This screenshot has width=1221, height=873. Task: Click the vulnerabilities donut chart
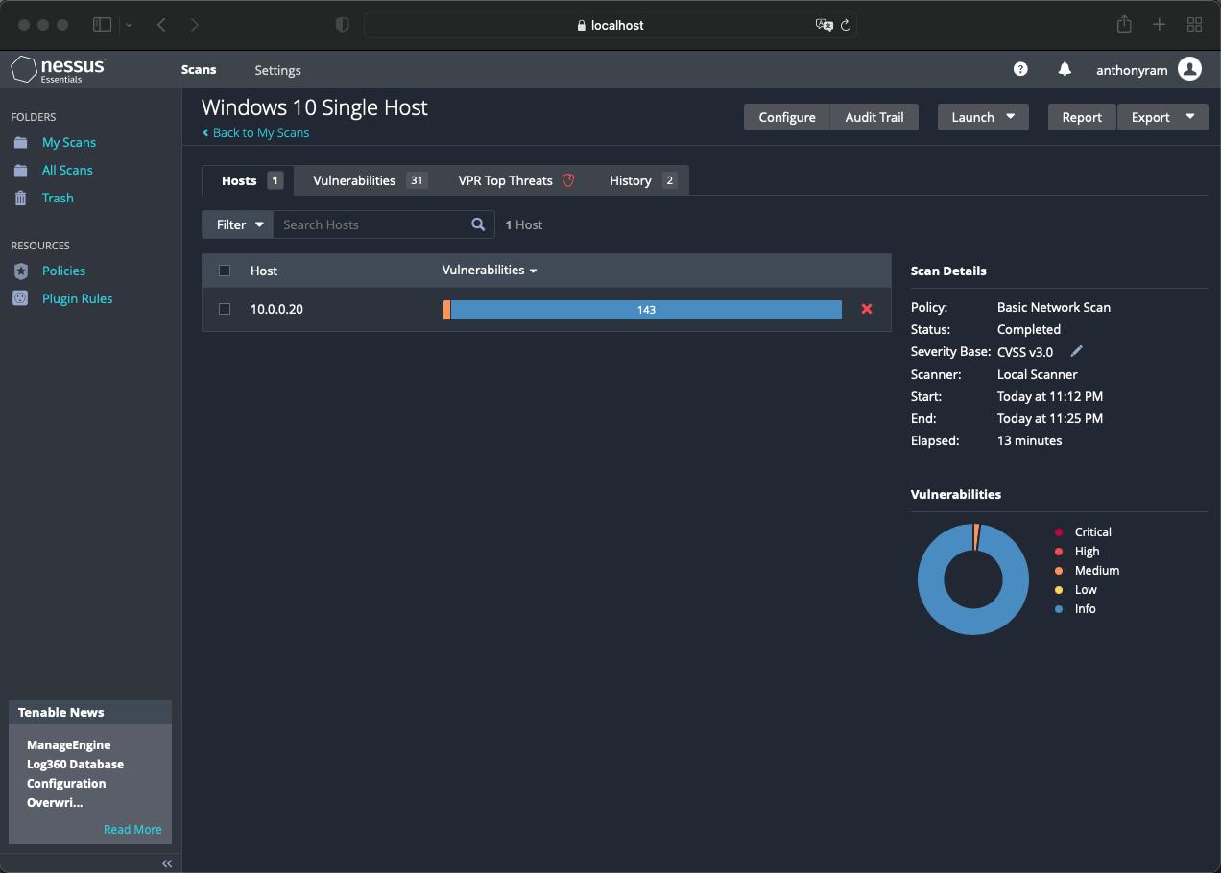pyautogui.click(x=973, y=578)
